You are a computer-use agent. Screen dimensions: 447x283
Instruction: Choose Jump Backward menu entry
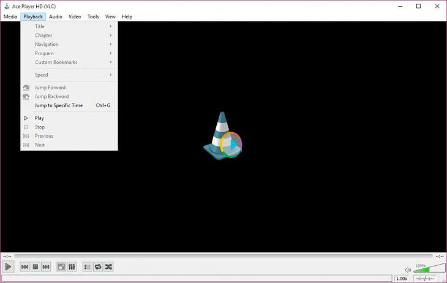pyautogui.click(x=69, y=96)
